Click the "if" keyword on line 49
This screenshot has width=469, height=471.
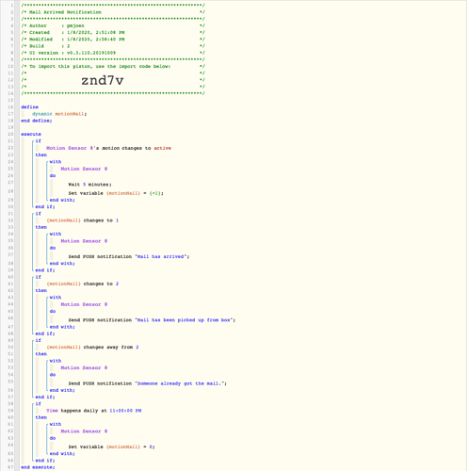38,340
